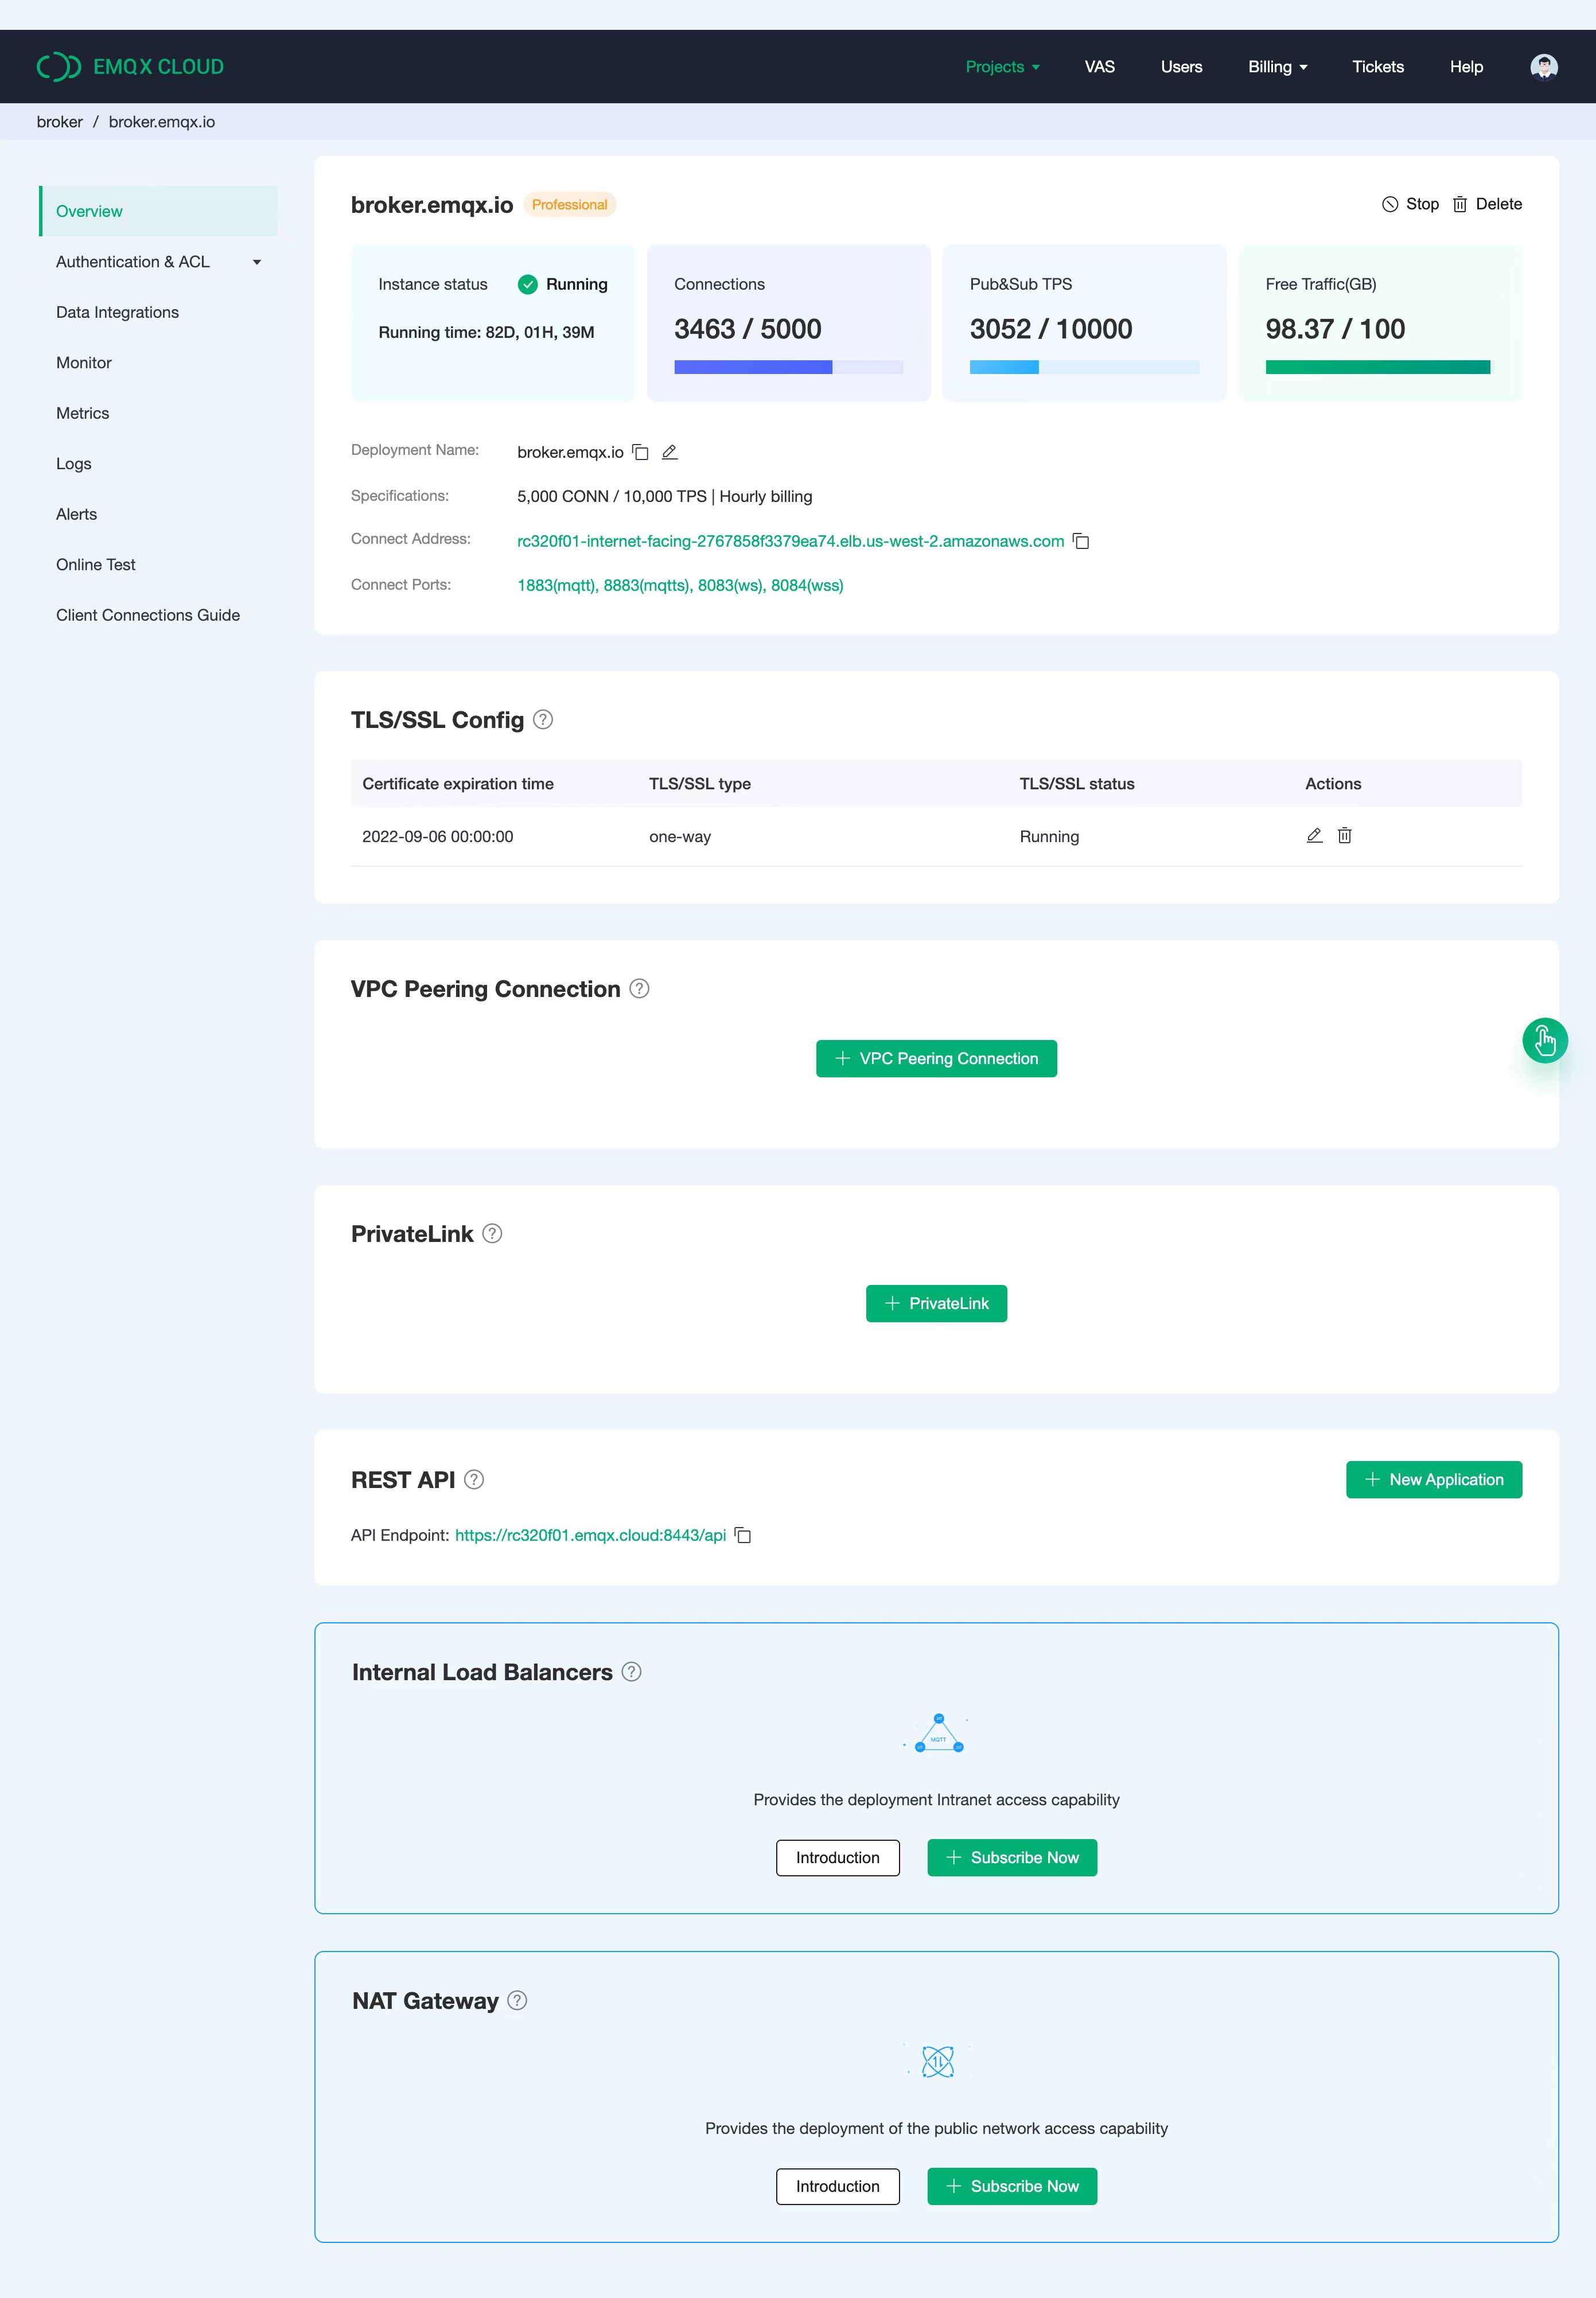
Task: Copy the API Endpoint URL
Action: click(x=742, y=1535)
